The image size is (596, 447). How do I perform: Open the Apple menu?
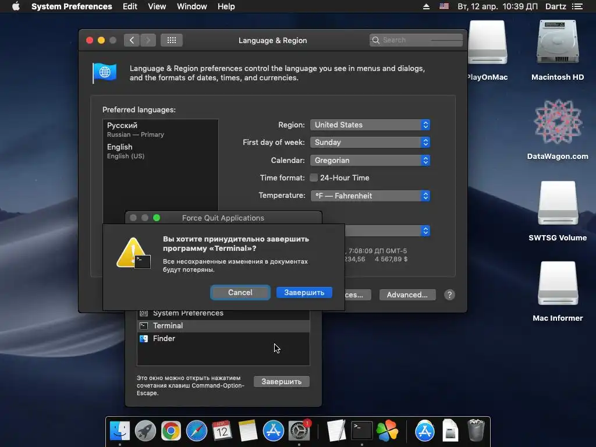pos(16,6)
